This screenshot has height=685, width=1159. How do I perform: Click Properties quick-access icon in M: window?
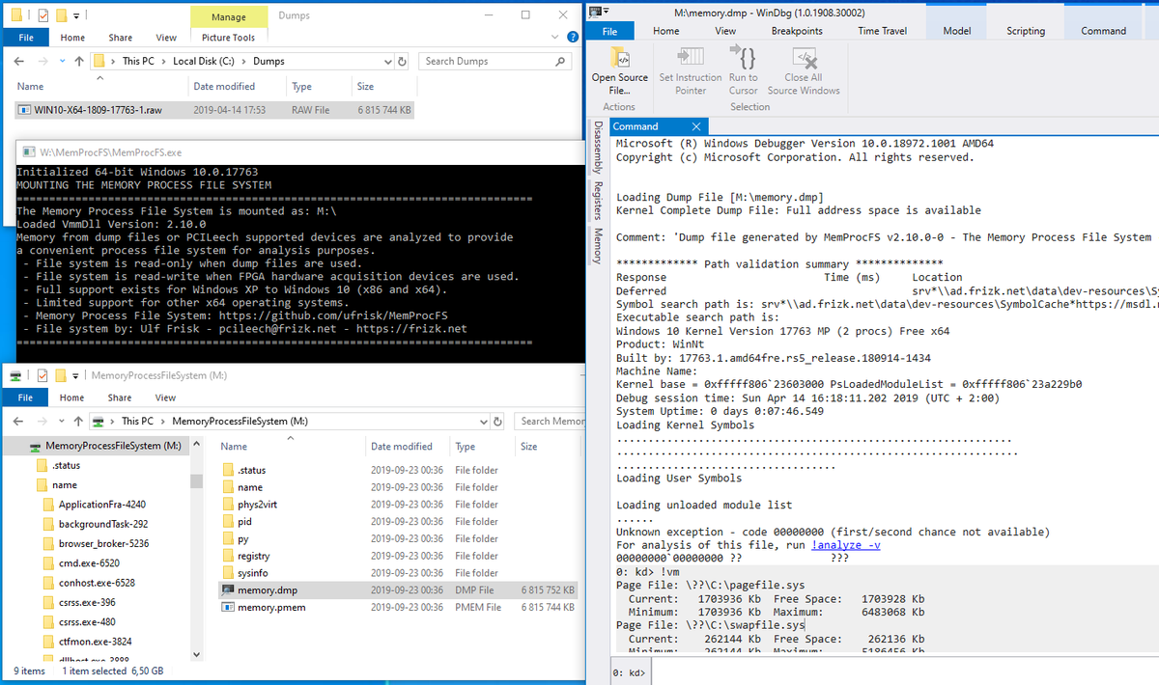coord(41,374)
